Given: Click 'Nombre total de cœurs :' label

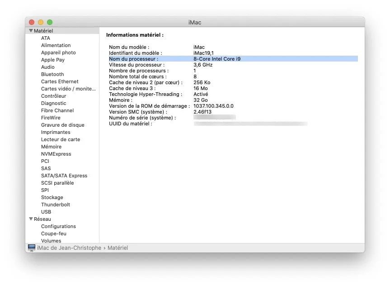Looking at the screenshot, I should pyautogui.click(x=138, y=76).
